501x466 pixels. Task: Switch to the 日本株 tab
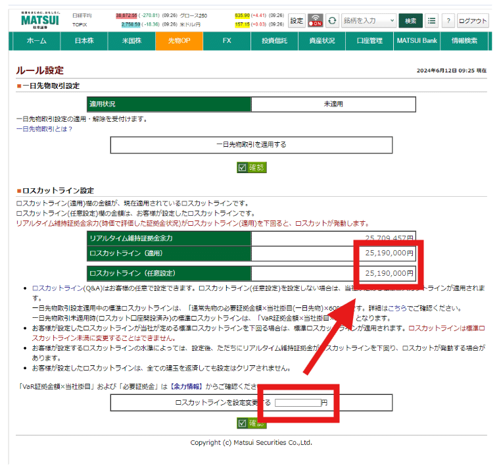[x=83, y=41]
